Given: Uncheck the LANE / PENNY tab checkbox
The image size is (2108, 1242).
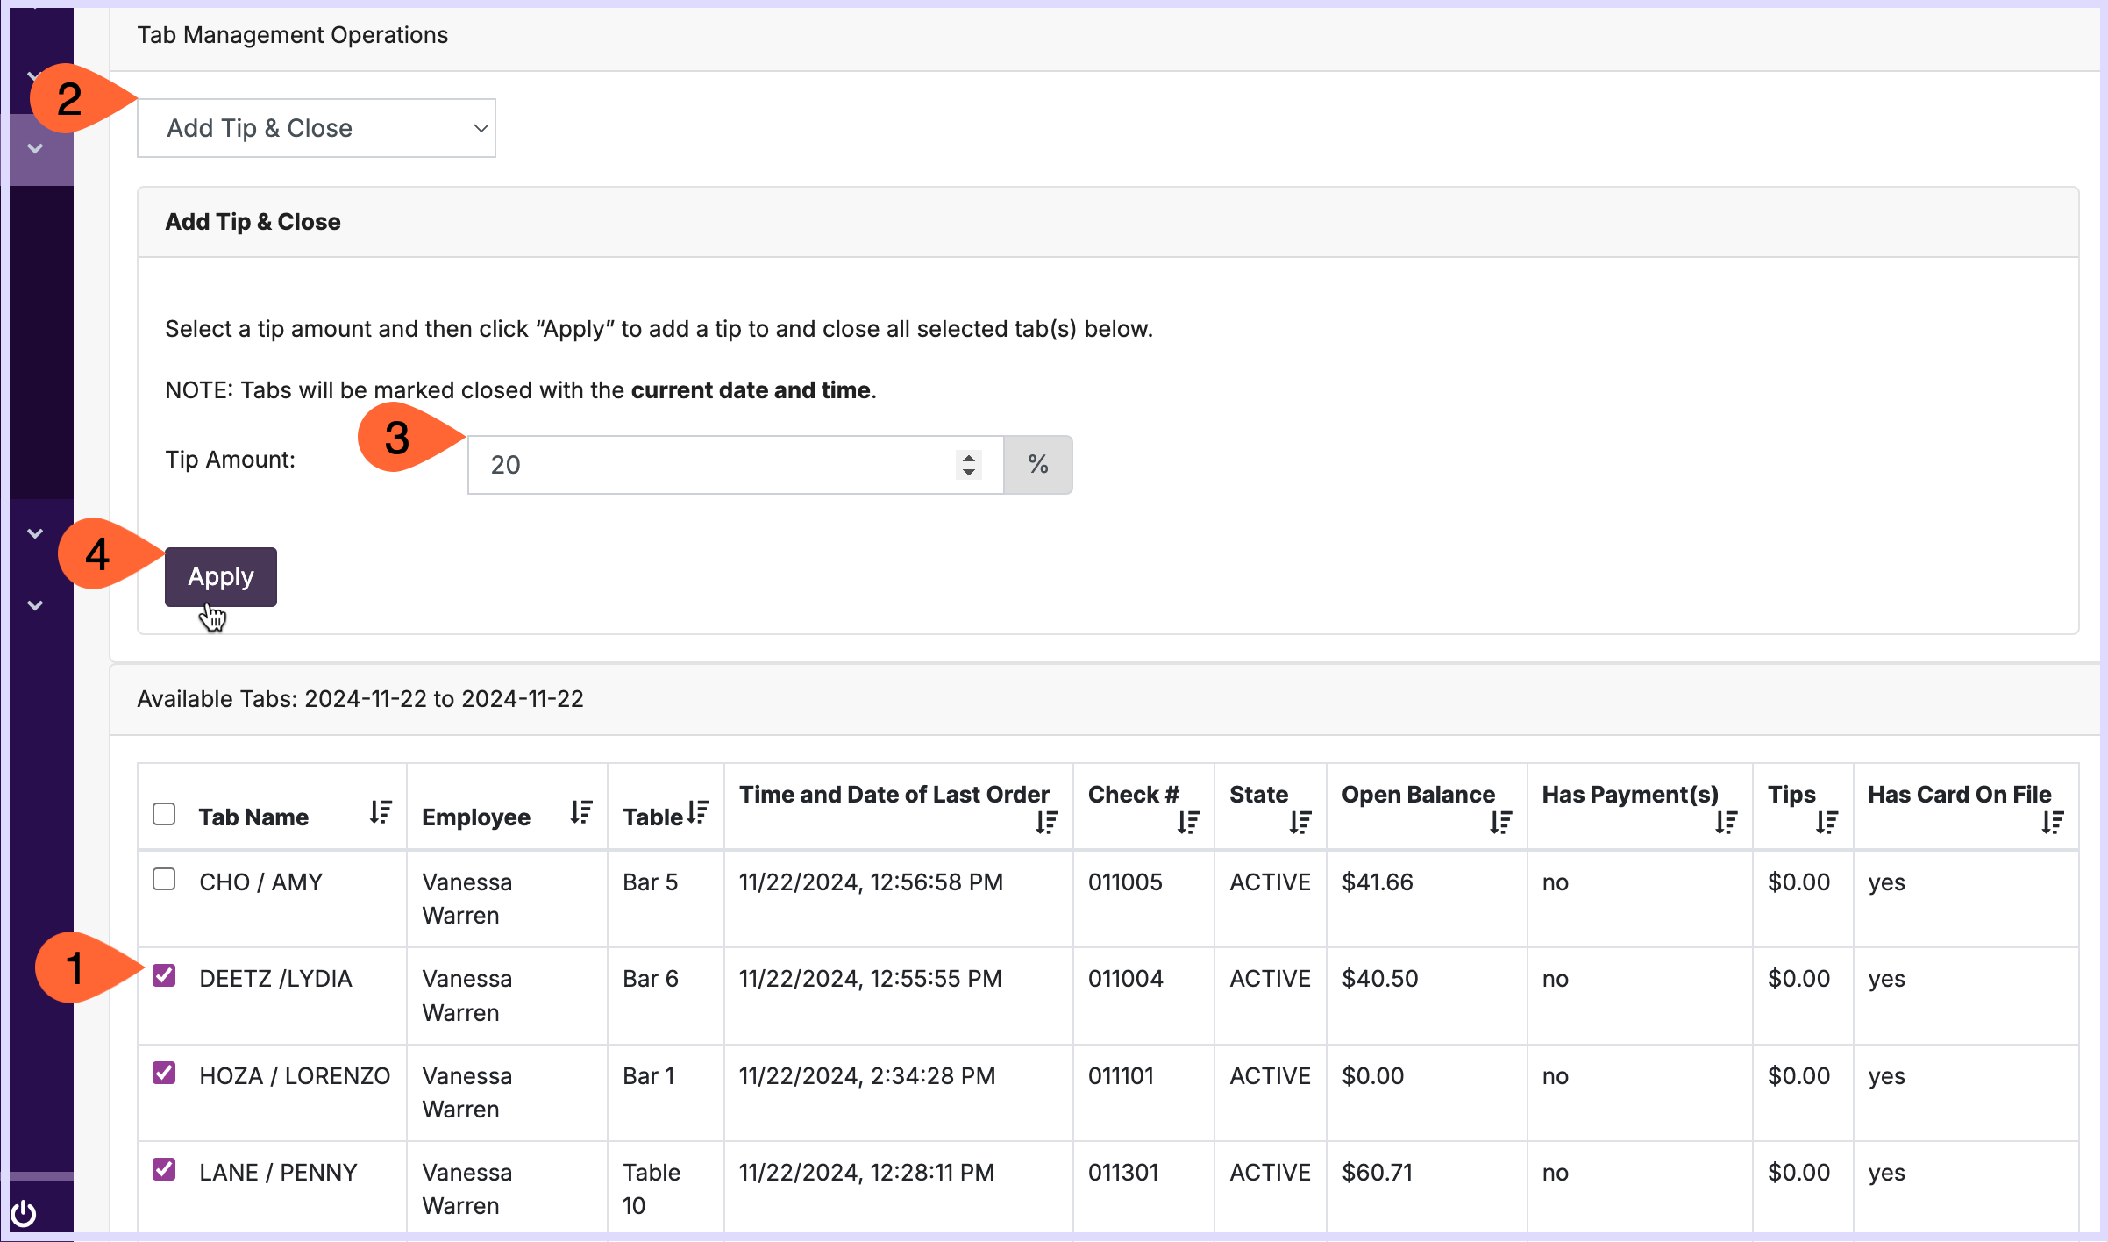Looking at the screenshot, I should click(x=164, y=1169).
